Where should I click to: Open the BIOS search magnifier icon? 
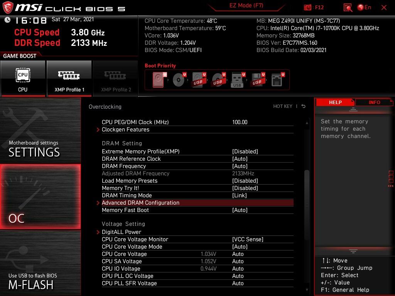coord(348,8)
